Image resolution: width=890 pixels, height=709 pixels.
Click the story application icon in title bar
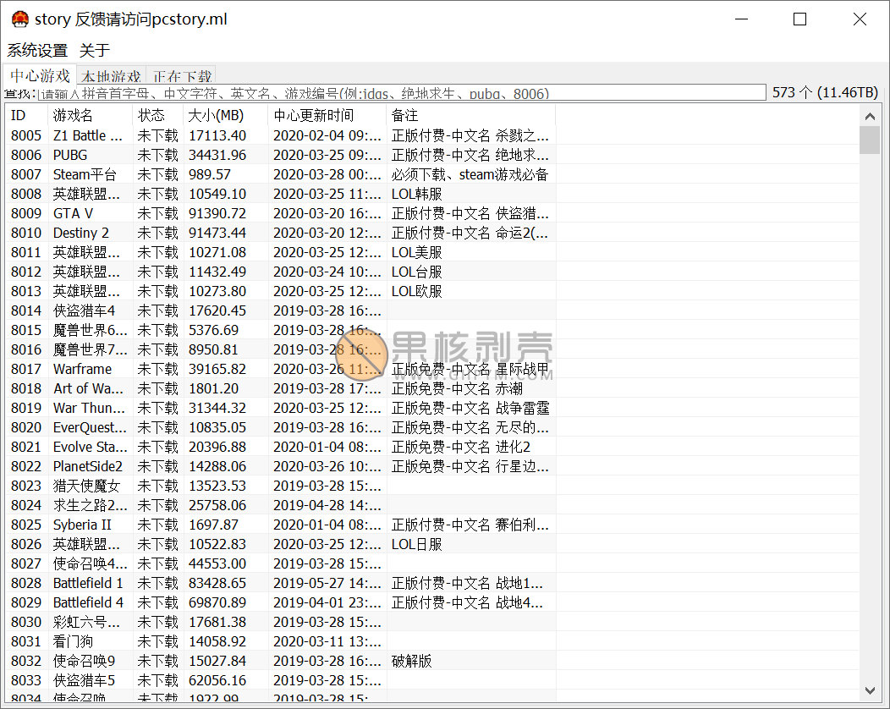(x=20, y=19)
